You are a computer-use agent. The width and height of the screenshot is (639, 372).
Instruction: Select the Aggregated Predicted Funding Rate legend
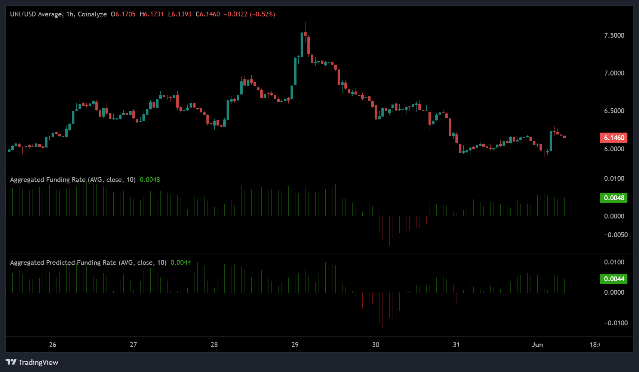tap(88, 263)
